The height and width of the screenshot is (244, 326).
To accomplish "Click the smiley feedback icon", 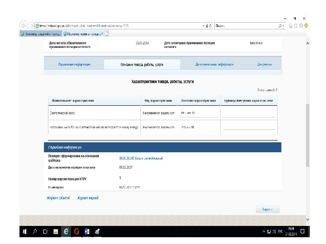I will pyautogui.click(x=306, y=26).
